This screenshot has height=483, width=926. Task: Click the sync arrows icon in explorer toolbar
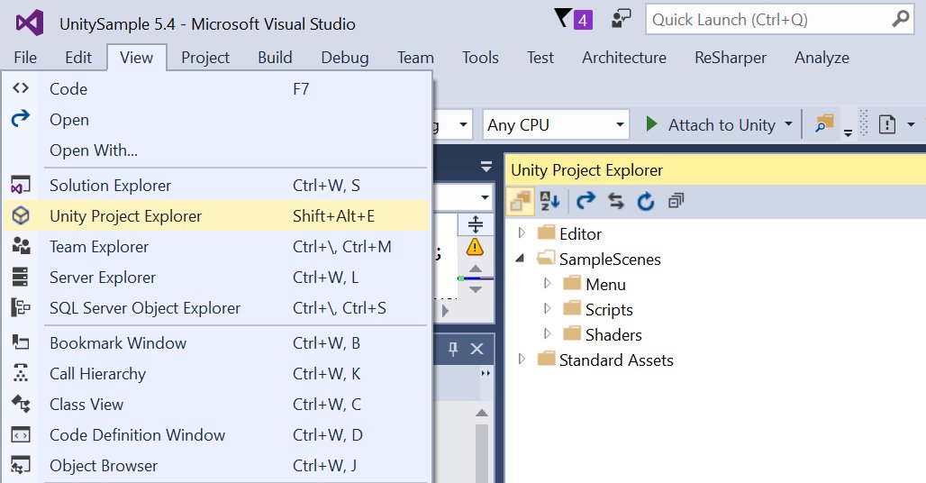pos(616,201)
